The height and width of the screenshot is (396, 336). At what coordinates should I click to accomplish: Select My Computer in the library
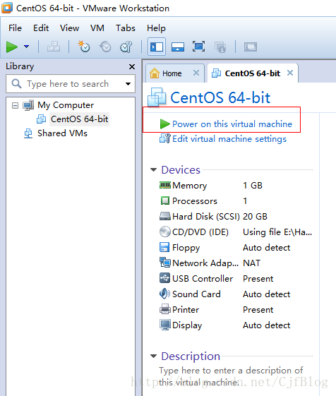click(66, 105)
